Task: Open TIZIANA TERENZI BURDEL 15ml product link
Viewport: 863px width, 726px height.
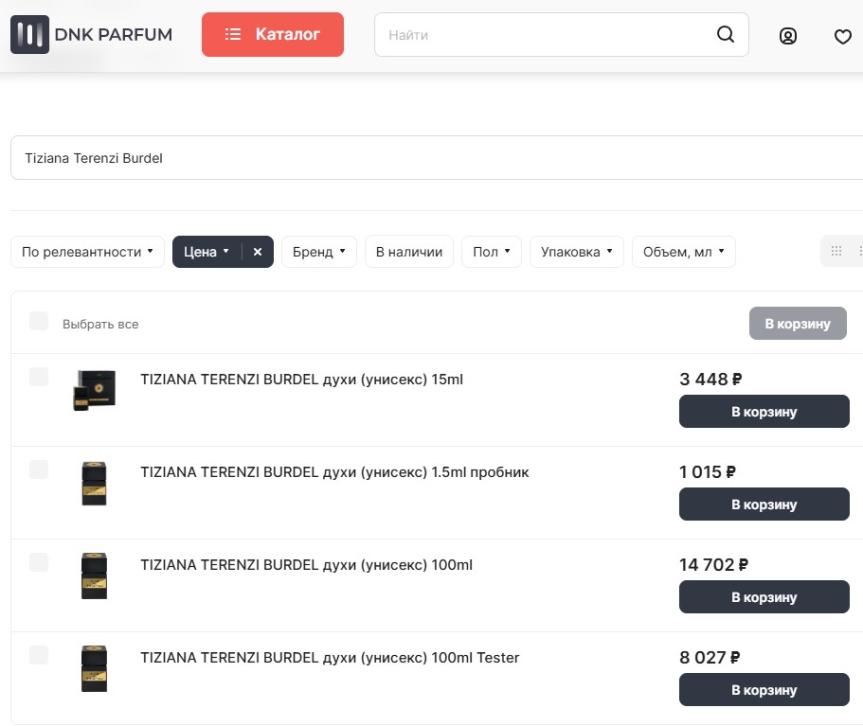Action: click(301, 380)
